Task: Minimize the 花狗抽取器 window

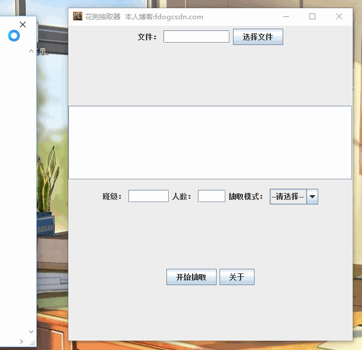Action: click(x=286, y=16)
